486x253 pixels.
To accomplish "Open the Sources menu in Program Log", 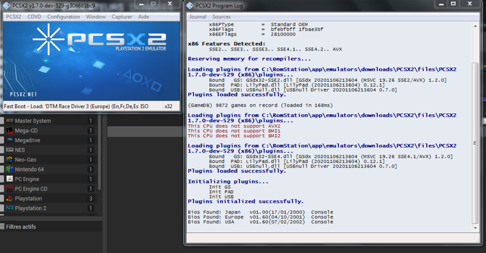I will tap(221, 17).
